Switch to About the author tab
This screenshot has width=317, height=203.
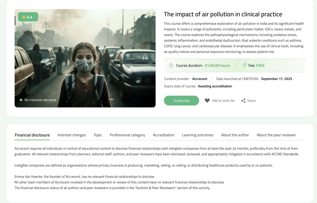(235, 135)
